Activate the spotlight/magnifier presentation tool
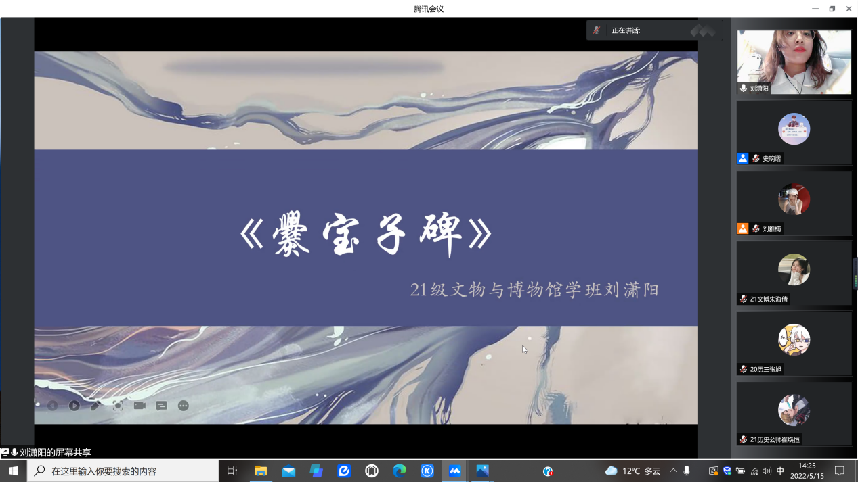This screenshot has width=858, height=482. click(x=117, y=406)
